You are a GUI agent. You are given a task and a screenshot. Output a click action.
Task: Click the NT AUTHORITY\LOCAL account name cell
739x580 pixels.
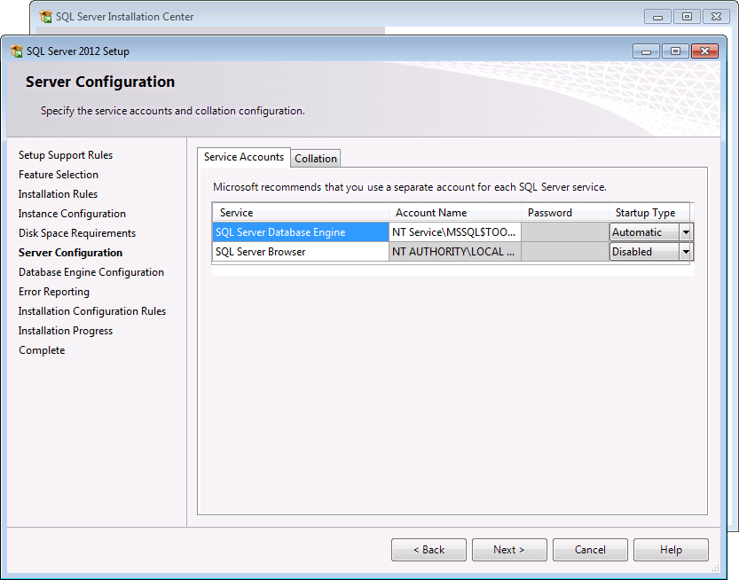(x=455, y=252)
